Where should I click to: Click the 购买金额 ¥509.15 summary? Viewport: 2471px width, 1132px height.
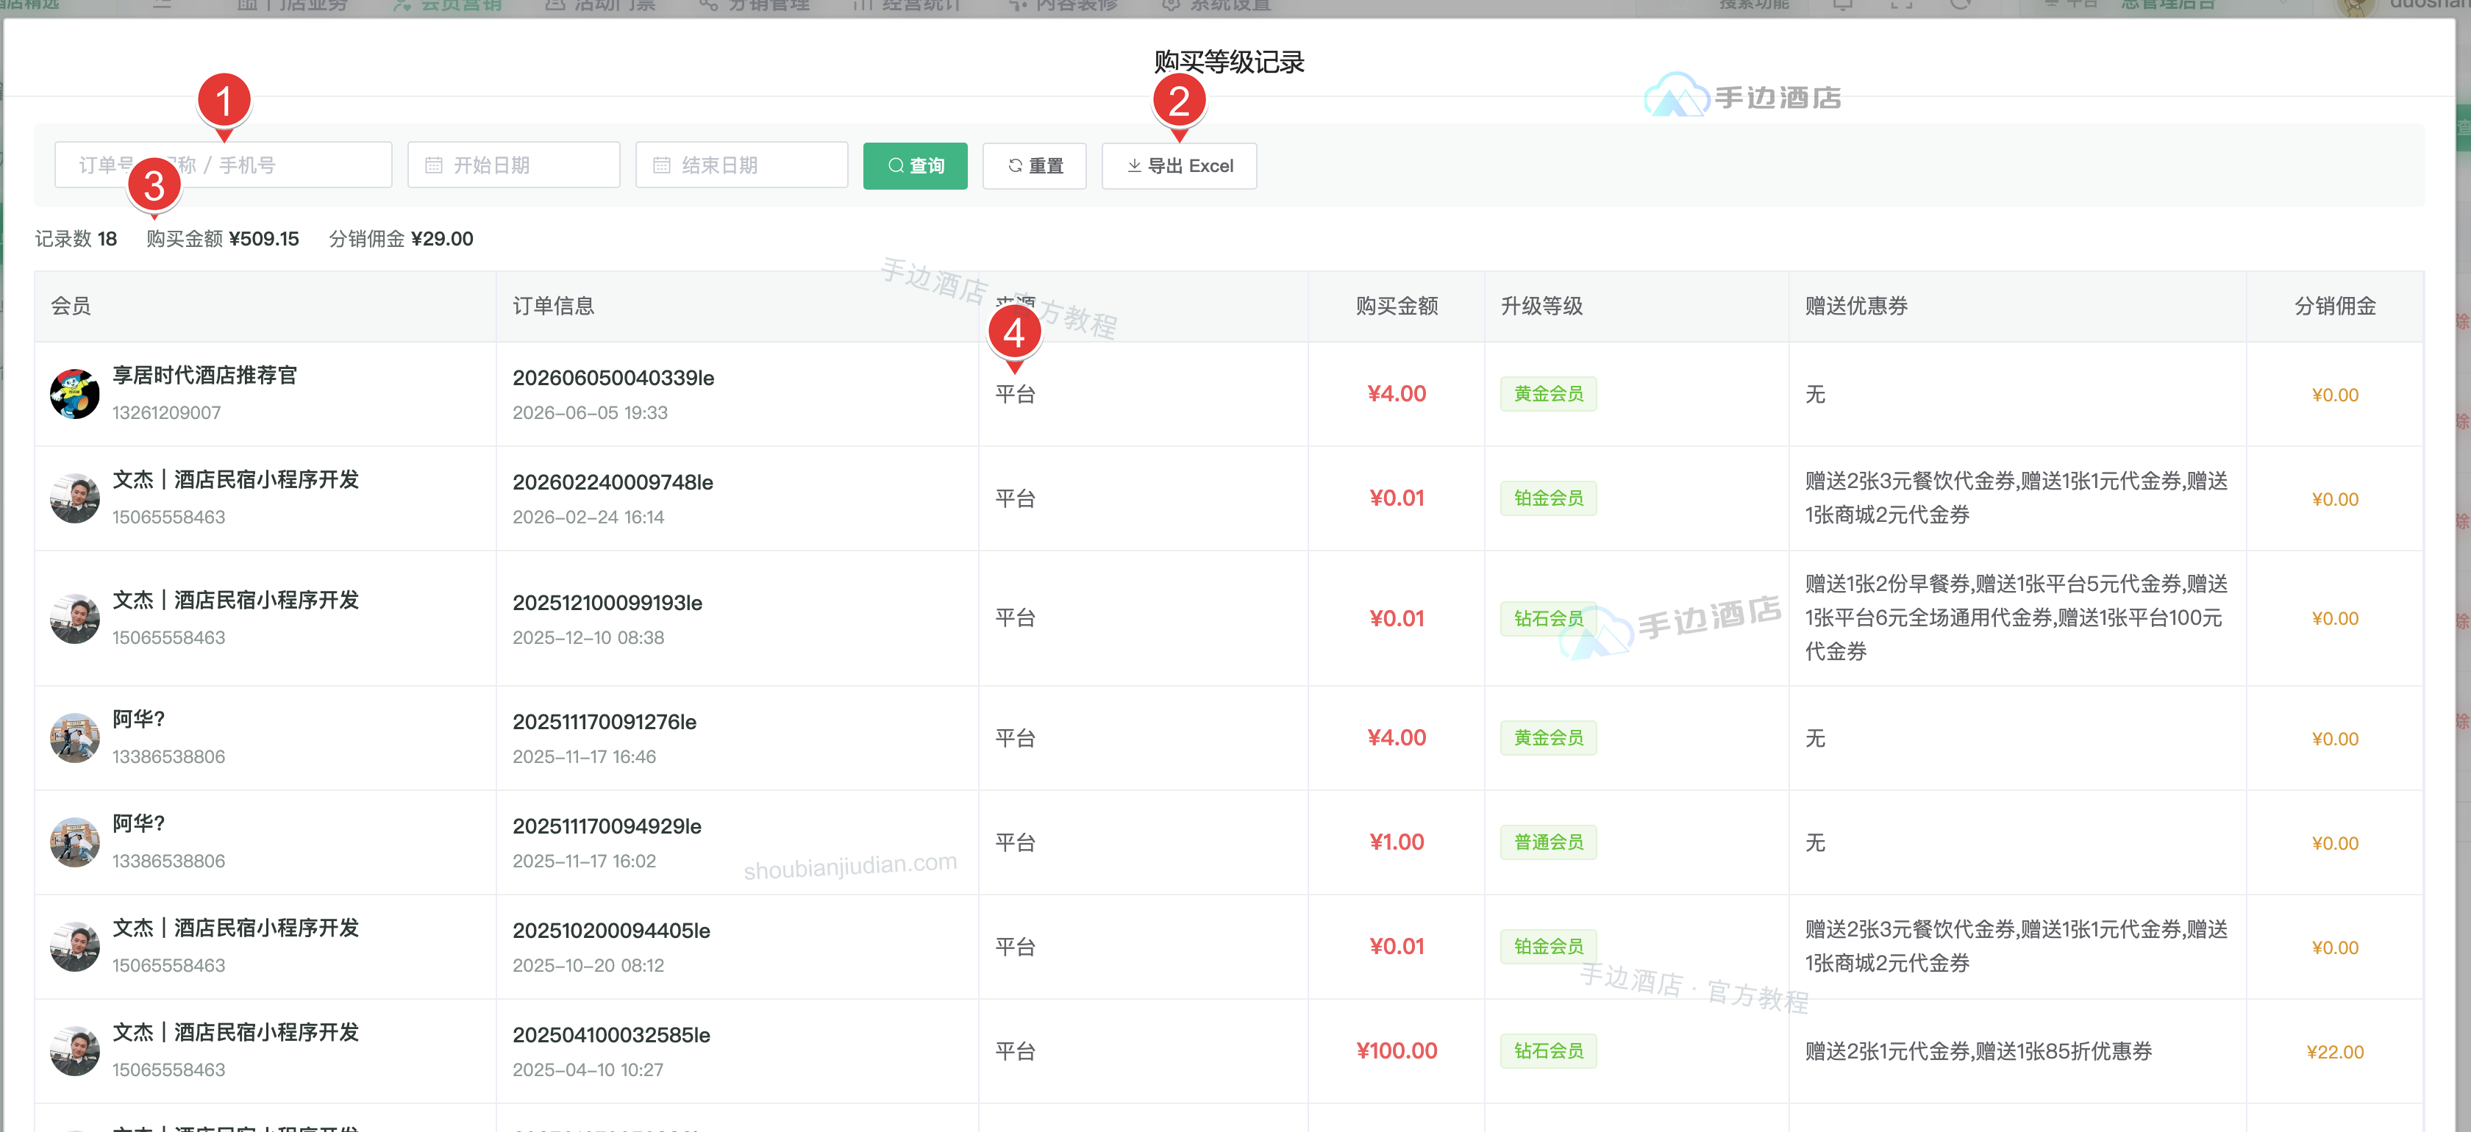pos(223,239)
